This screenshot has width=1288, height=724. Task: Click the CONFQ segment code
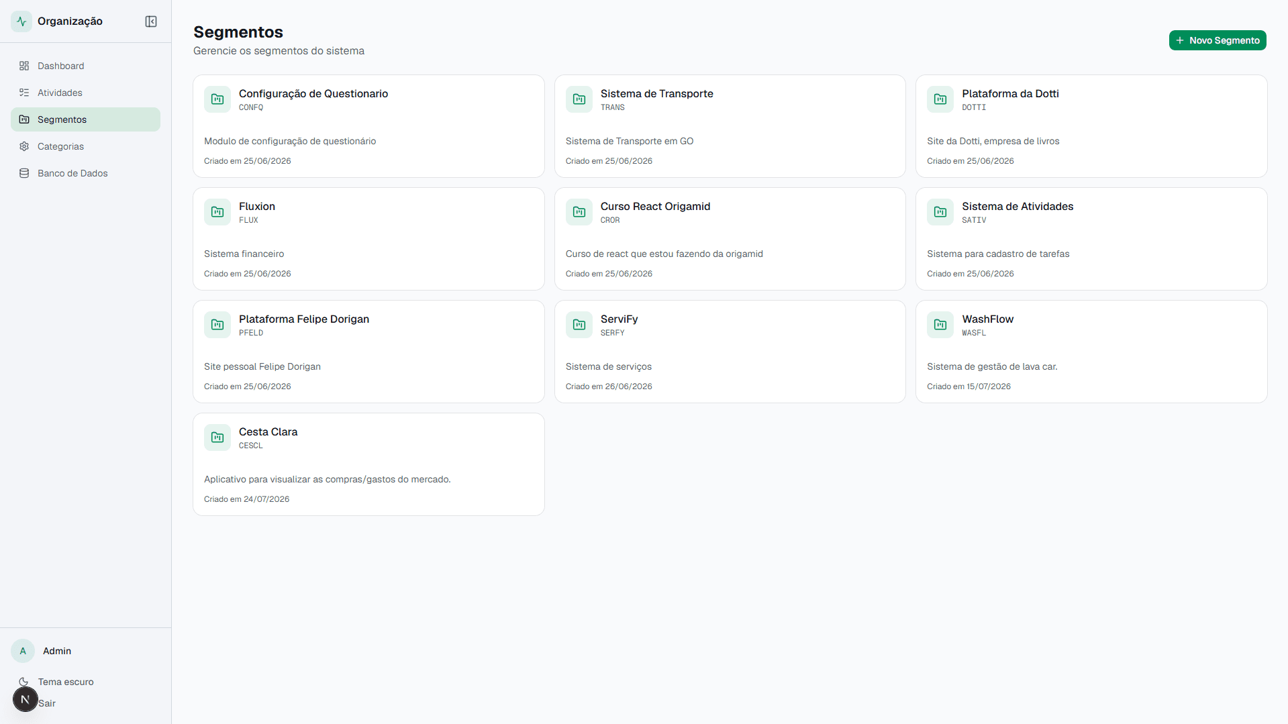[x=251, y=107]
